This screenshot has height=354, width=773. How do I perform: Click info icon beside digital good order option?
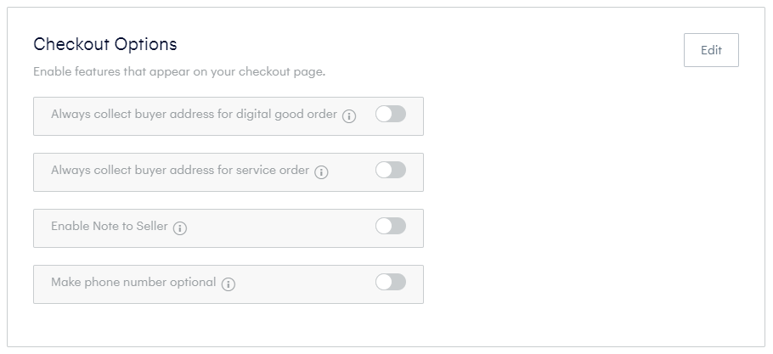[349, 116]
